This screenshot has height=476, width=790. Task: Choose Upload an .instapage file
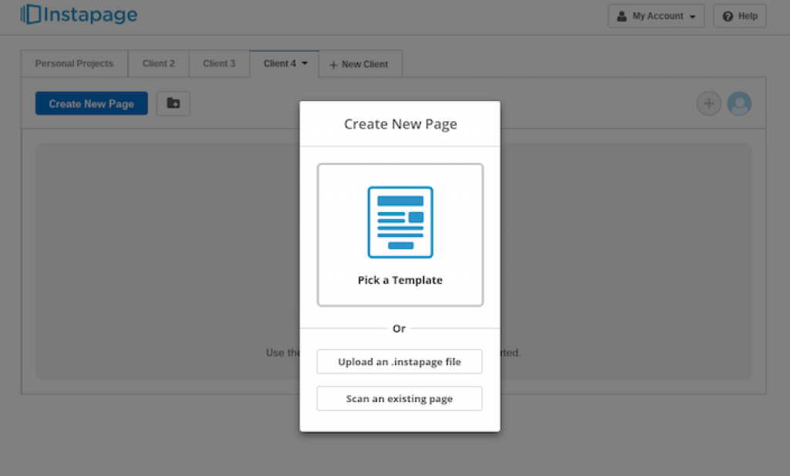click(399, 362)
